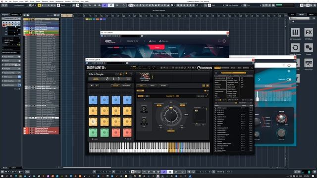The width and height of the screenshot is (317, 178).
Task: Click Go to previous marker in top transport
Action: 86,5
